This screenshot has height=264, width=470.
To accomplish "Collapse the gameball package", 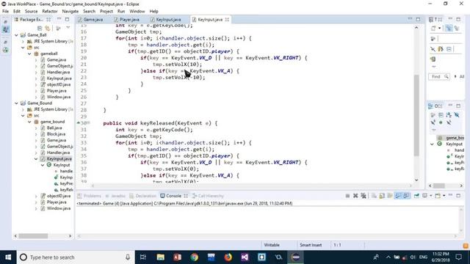I will coord(29,54).
